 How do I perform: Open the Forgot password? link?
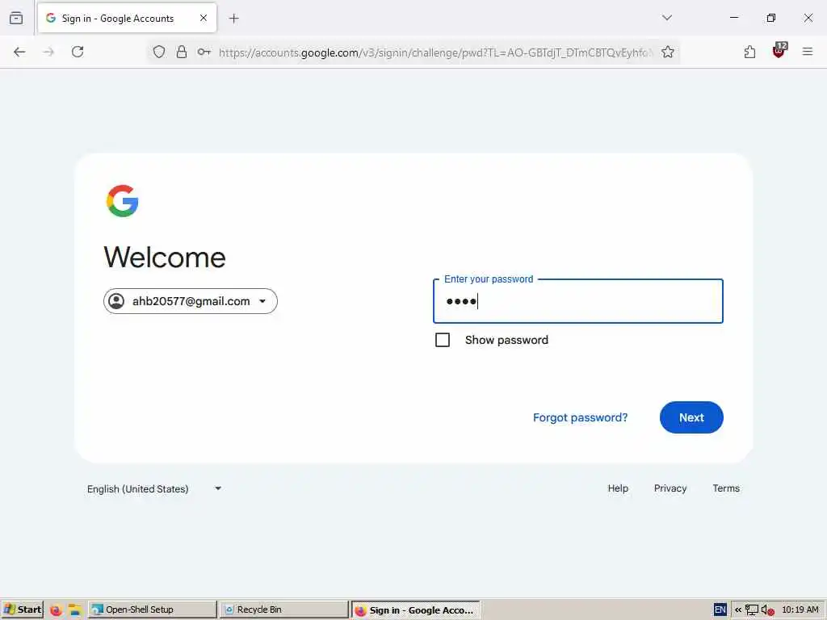click(x=580, y=417)
